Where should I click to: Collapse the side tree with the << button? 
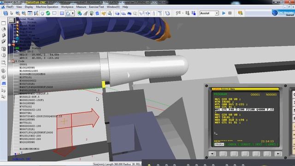(11, 20)
